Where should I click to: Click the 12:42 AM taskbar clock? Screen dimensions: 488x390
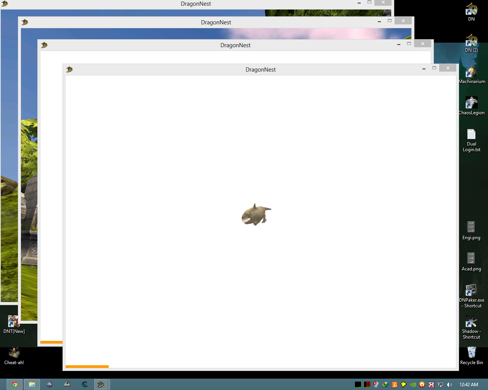(x=469, y=385)
